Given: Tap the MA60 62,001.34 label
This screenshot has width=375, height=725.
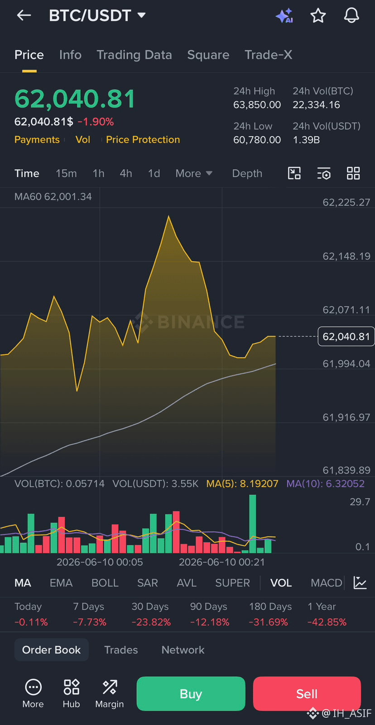Looking at the screenshot, I should coord(53,196).
